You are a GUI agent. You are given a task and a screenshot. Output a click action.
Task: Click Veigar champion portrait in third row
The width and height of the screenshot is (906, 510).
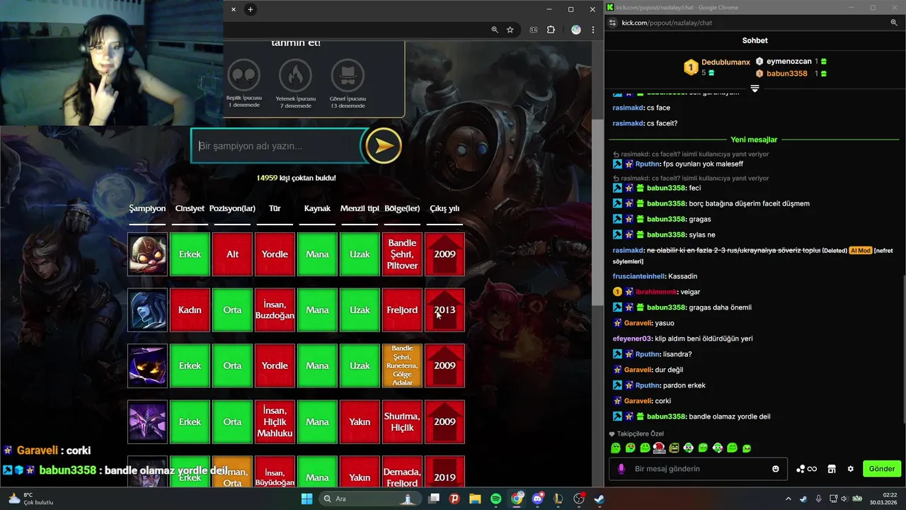tap(147, 365)
